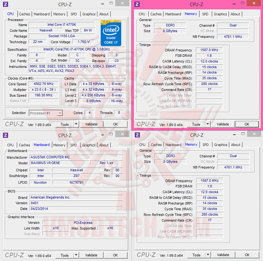Open the Memory tab in the Mainboard window
263x261 pixels.
(x=59, y=145)
